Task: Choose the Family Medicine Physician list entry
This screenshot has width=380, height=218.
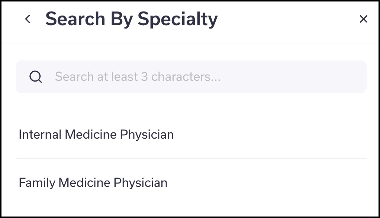Action: pyautogui.click(x=191, y=183)
